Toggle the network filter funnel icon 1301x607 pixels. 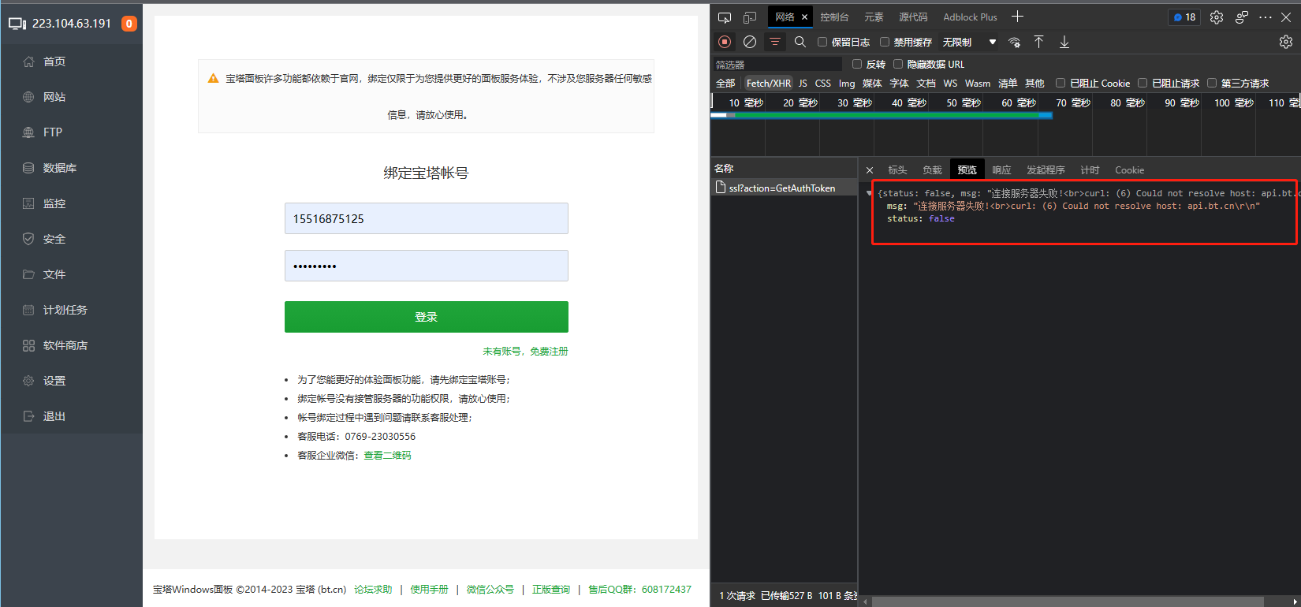tap(775, 42)
